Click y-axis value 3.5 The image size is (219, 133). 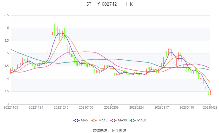click(x=6, y=91)
